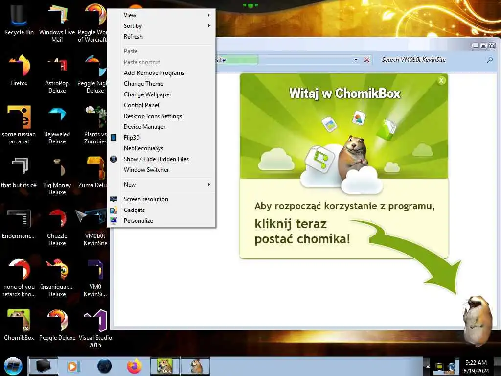Open Screen resolution settings
The height and width of the screenshot is (376, 501).
coord(161,199)
